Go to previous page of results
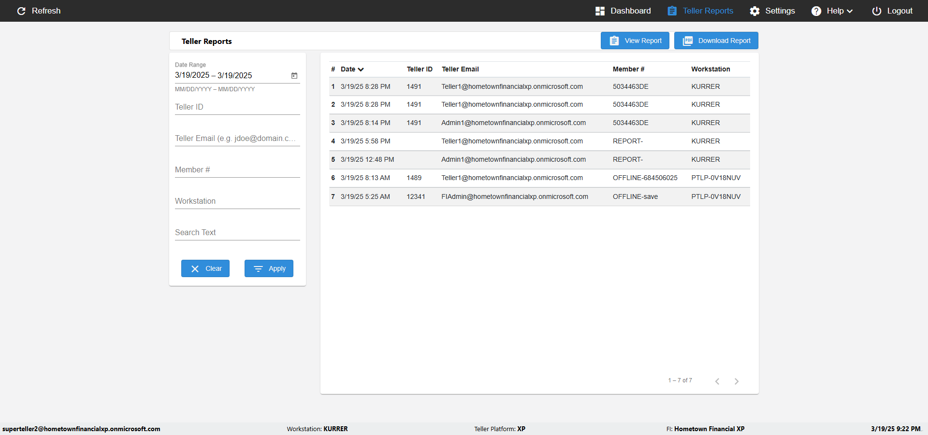 (x=717, y=381)
